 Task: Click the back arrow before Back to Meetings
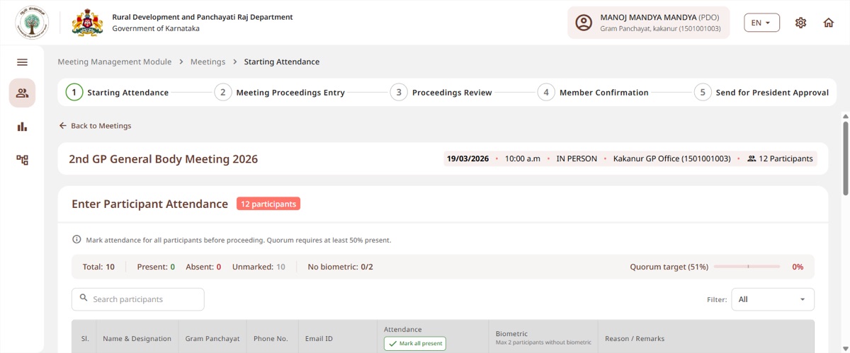pos(62,125)
